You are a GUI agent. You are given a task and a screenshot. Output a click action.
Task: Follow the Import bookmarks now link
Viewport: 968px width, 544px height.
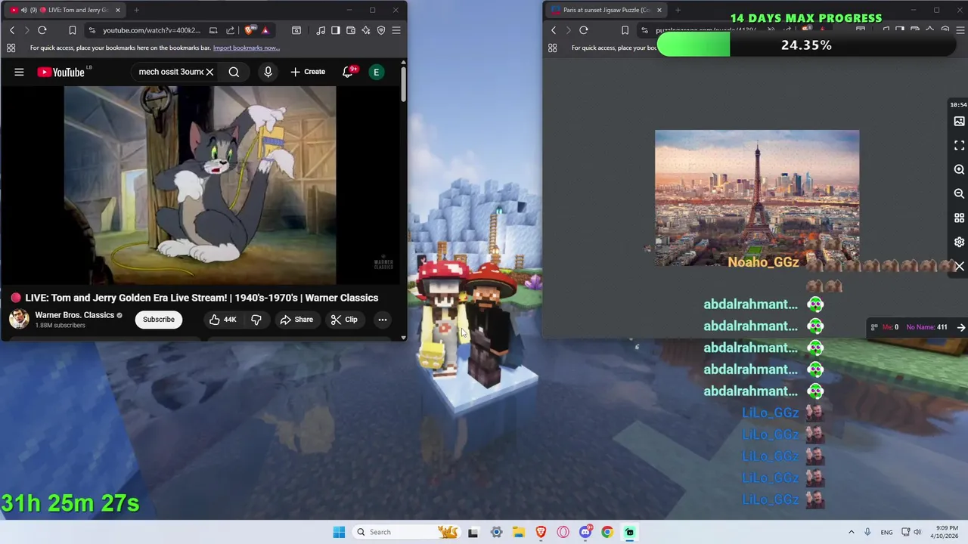[247, 48]
